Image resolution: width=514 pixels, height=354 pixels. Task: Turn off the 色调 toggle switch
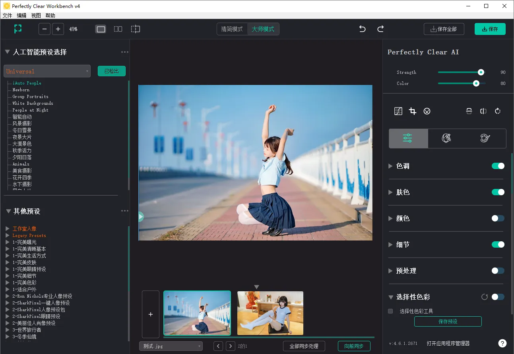tap(498, 166)
